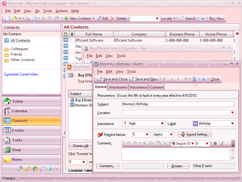
Task: Click the Print icon in main toolbar
Action: (28, 19)
